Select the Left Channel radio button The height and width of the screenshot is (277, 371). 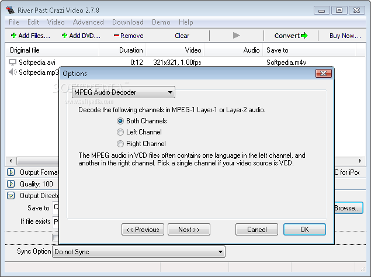(120, 132)
